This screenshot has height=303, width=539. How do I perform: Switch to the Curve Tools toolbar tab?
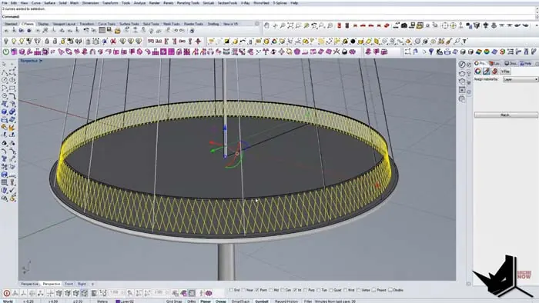107,24
